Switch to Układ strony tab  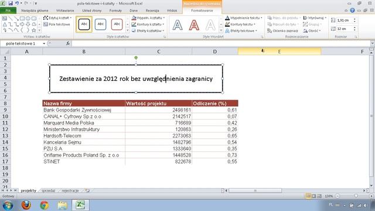click(x=92, y=11)
